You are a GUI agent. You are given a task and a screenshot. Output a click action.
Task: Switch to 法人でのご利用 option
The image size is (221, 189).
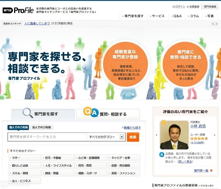[41, 127]
